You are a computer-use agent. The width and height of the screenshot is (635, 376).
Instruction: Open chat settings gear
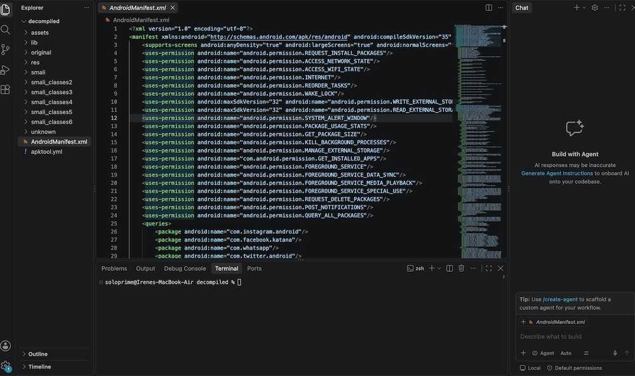[594, 8]
